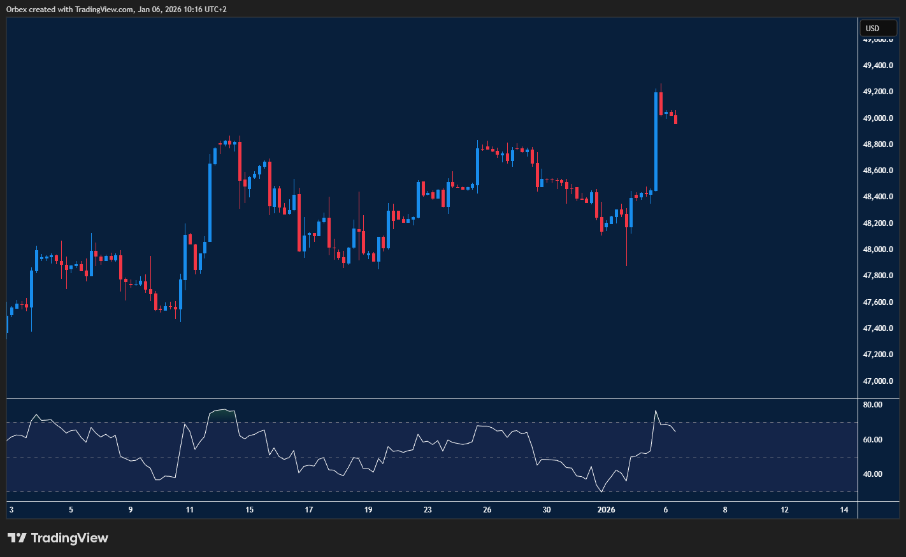Select the 48,800.0 gridline label
This screenshot has width=906, height=557.
tap(877, 144)
